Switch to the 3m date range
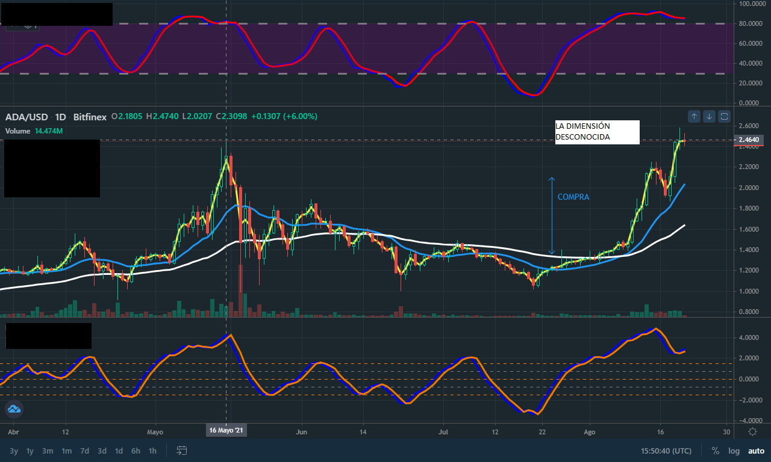Viewport: 771px width, 462px height. [48, 451]
